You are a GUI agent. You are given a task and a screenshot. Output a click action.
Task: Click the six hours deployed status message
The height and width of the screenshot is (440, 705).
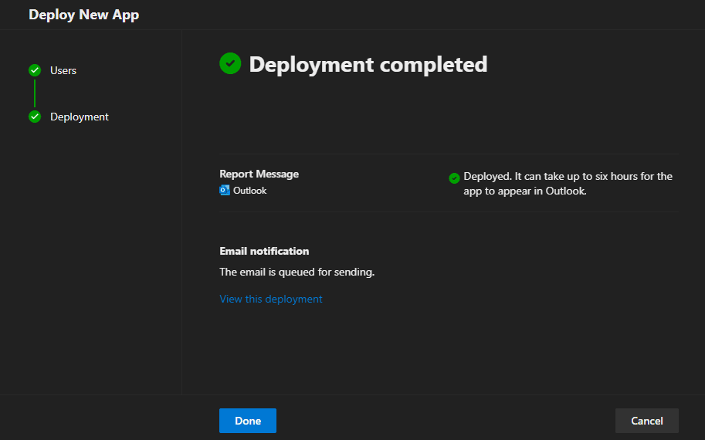point(568,184)
